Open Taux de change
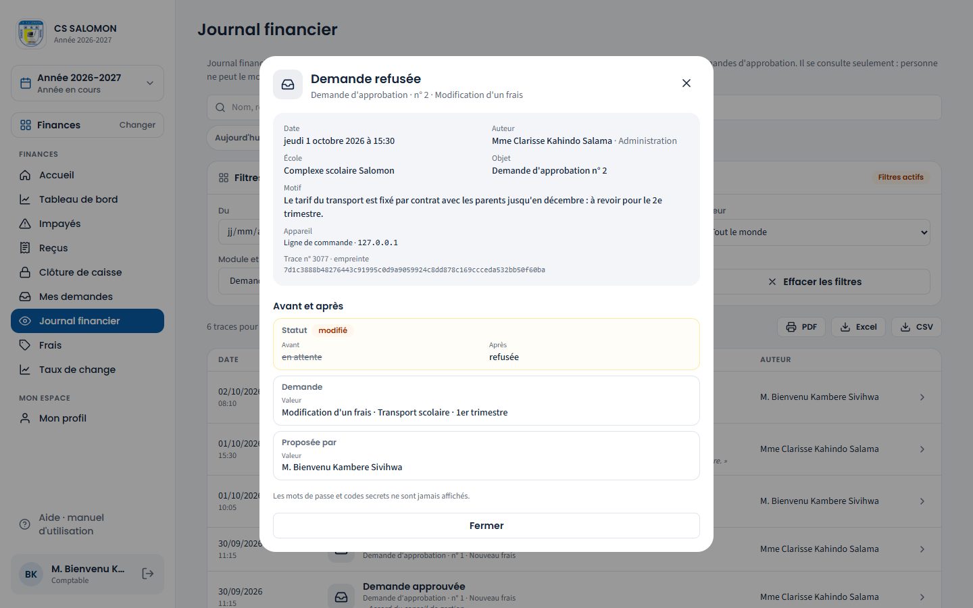This screenshot has height=608, width=973. [x=87, y=370]
